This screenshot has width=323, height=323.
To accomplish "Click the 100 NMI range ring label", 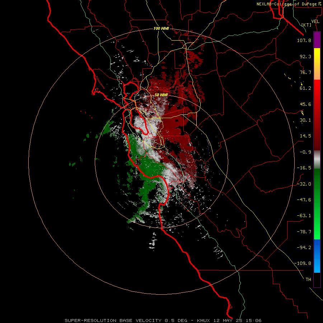I will 161,28.
